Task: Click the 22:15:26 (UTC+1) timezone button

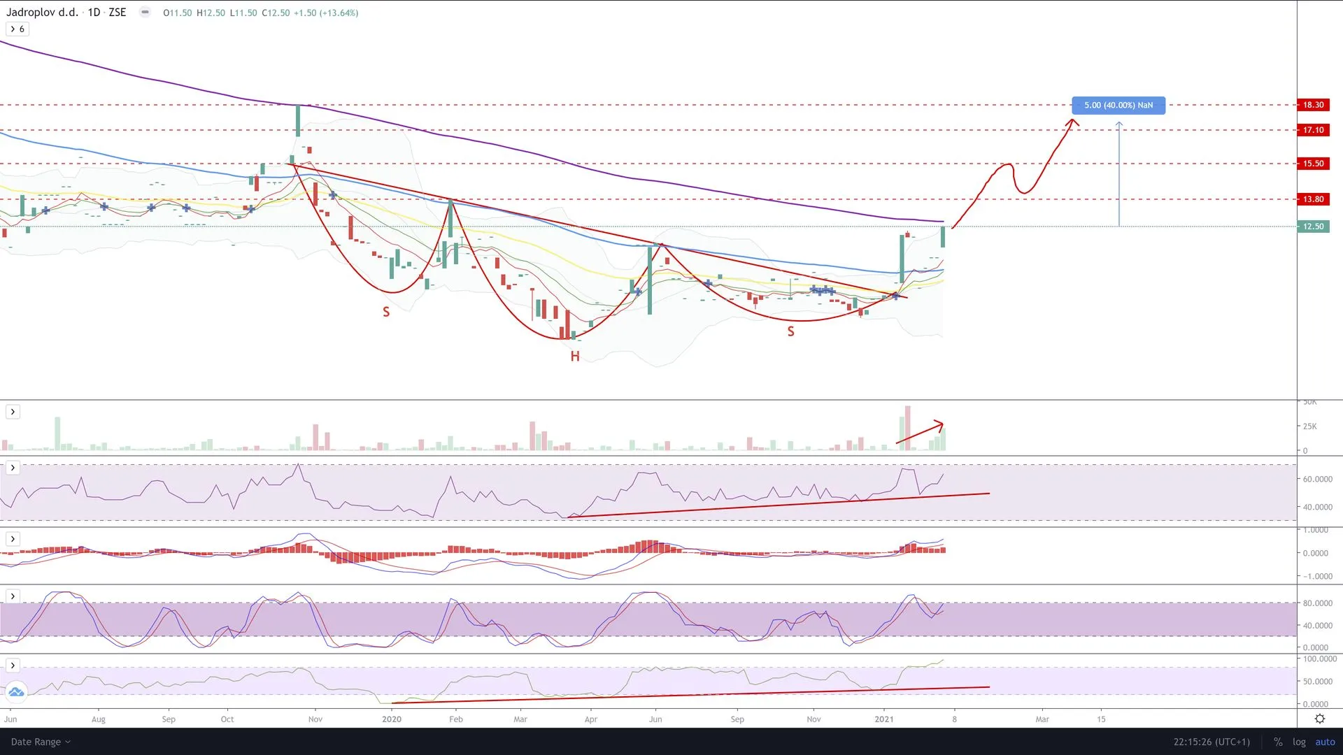Action: click(x=1211, y=742)
